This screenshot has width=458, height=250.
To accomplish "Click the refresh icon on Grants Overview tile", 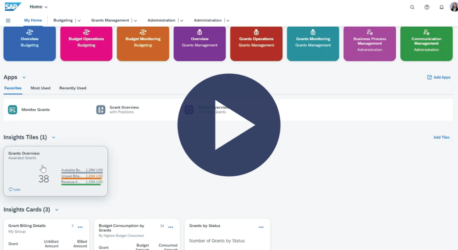I will (10, 190).
